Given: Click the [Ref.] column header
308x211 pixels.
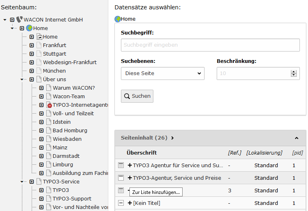Looking at the screenshot, I should [x=235, y=153].
